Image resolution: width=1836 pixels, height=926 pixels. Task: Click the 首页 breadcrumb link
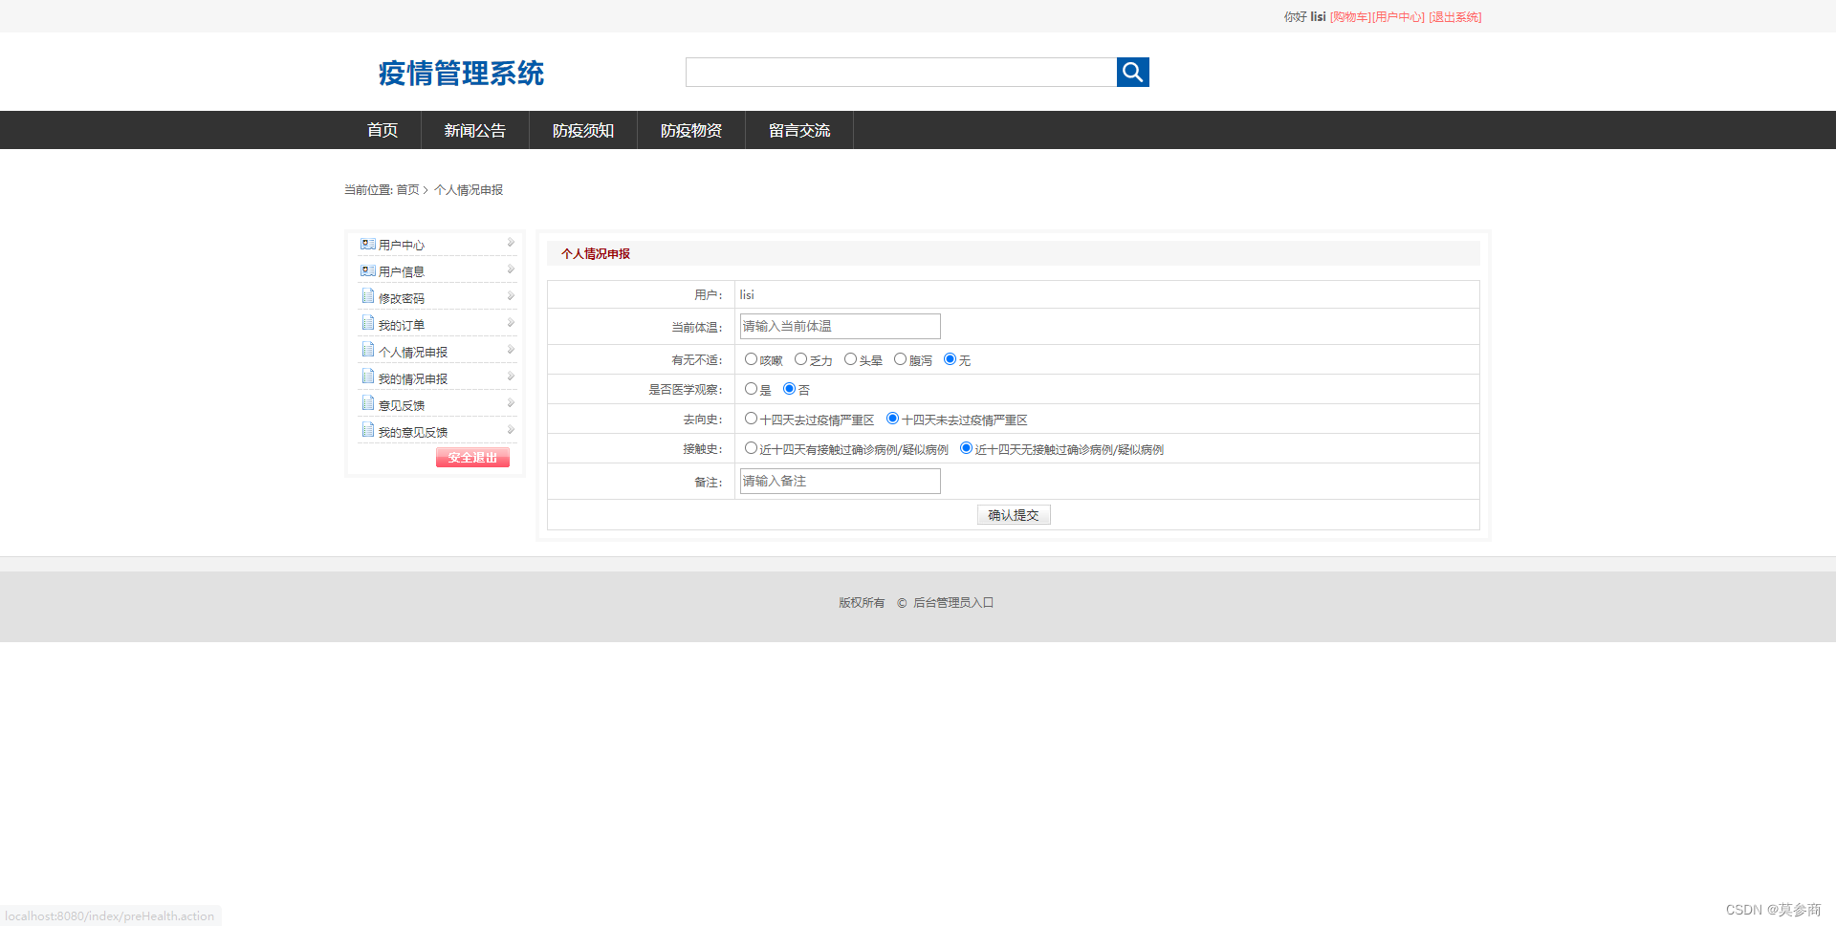pos(407,190)
